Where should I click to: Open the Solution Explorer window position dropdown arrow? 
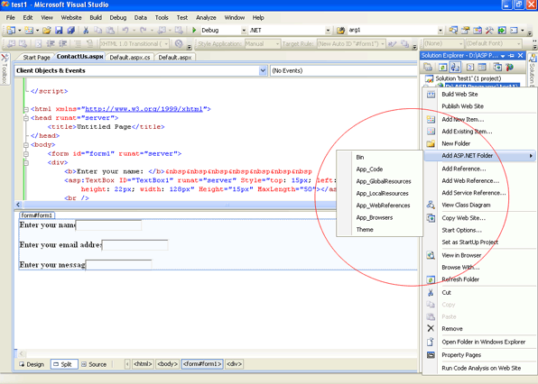(503, 56)
